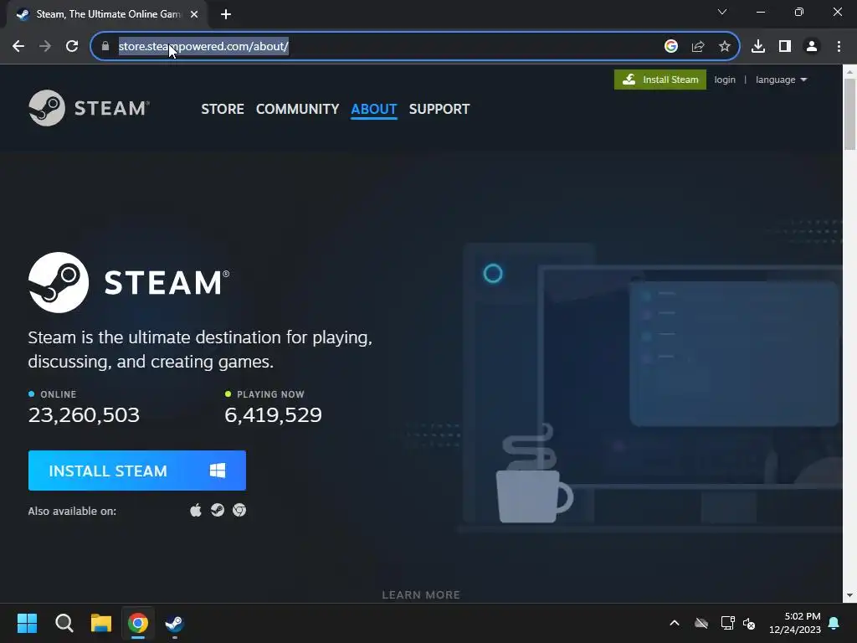Click LEARN MORE at page bottom
Screen dimensions: 857x643
[x=421, y=595]
